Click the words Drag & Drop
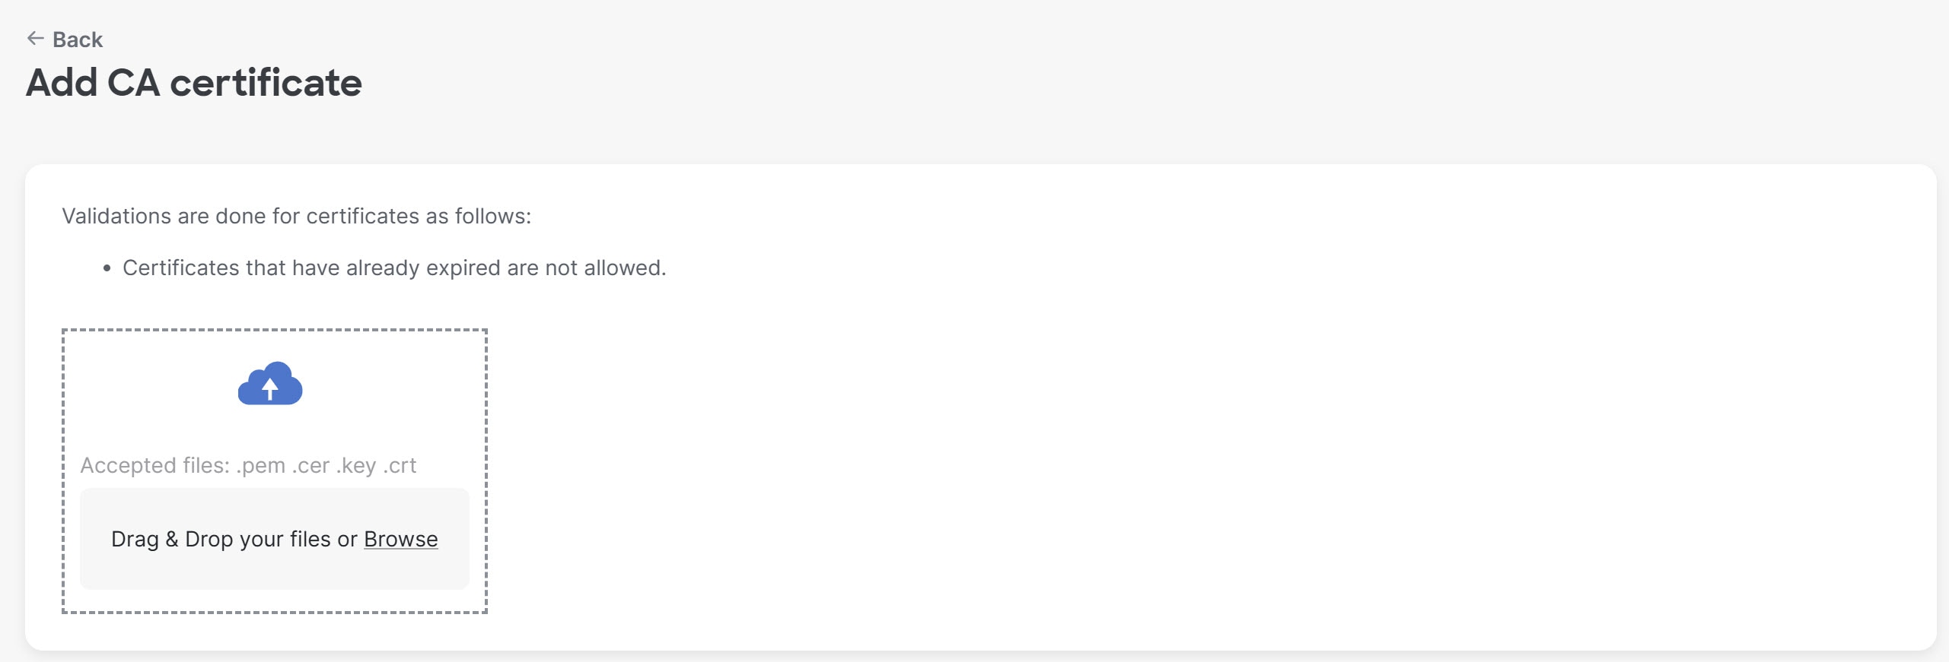Image resolution: width=1949 pixels, height=662 pixels. [171, 539]
